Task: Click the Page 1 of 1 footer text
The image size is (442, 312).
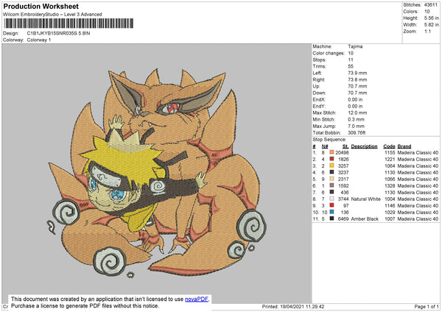Action: click(x=427, y=307)
